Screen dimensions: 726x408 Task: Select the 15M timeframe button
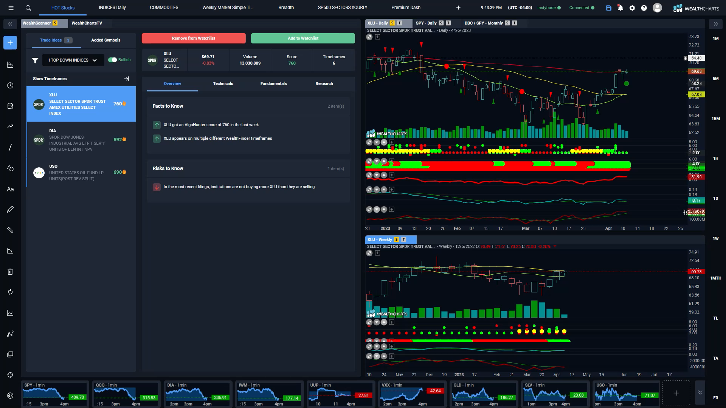click(715, 119)
